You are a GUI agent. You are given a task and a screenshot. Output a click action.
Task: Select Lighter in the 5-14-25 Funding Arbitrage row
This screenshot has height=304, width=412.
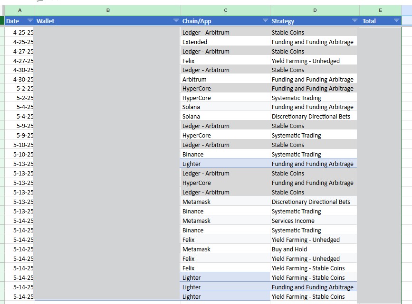(225, 287)
